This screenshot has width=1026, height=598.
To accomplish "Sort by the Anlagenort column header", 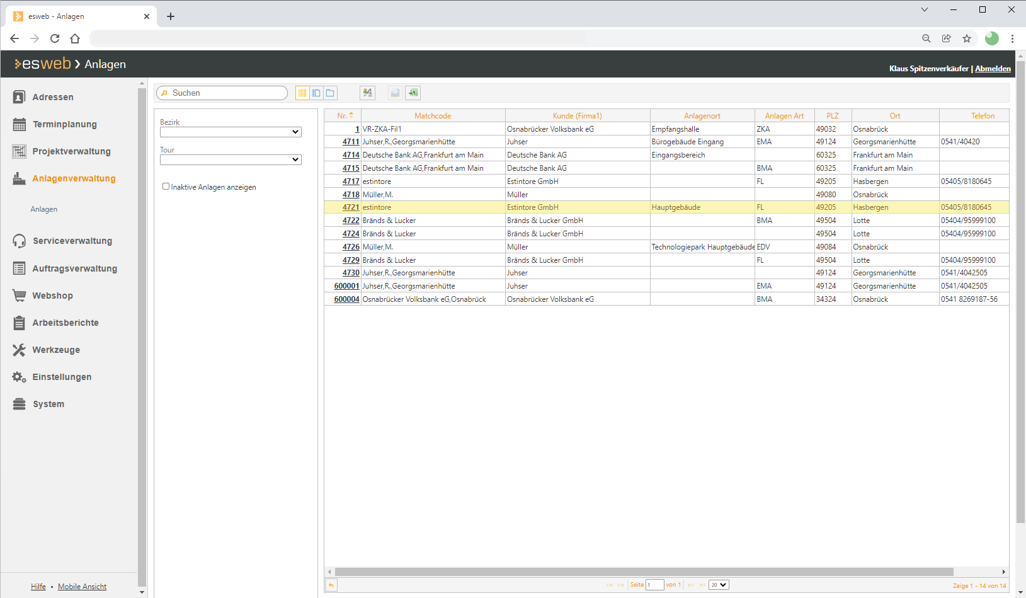I will coord(702,116).
